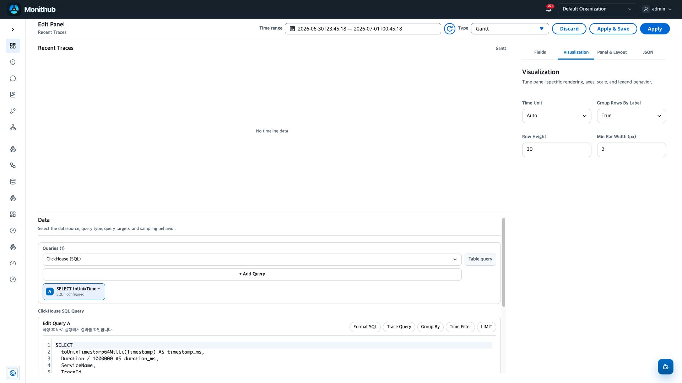The height and width of the screenshot is (383, 682).
Task: Open the git branch icon in the sidebar
Action: click(13, 111)
